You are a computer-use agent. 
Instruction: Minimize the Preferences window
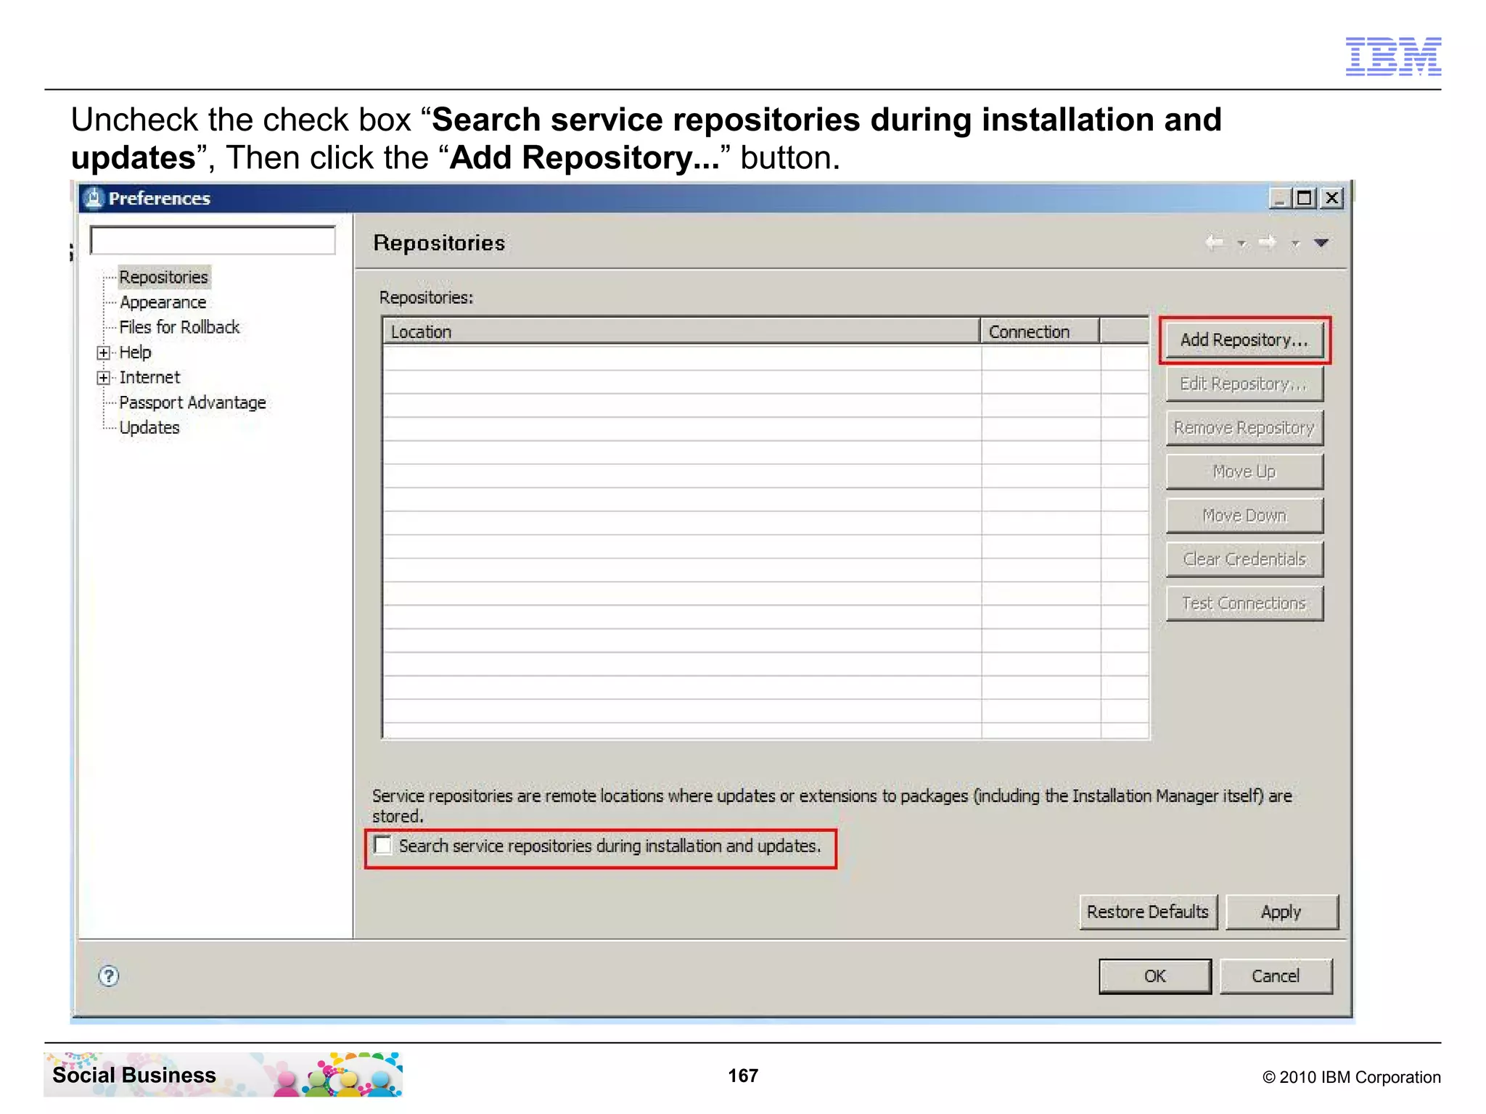pyautogui.click(x=1280, y=198)
